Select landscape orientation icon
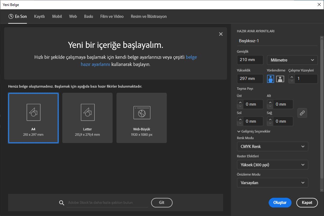 [x=280, y=79]
